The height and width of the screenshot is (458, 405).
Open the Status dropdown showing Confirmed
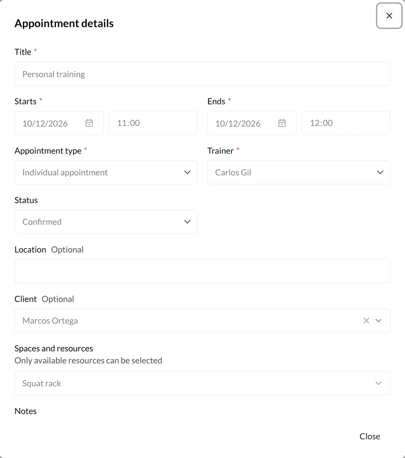(106, 222)
